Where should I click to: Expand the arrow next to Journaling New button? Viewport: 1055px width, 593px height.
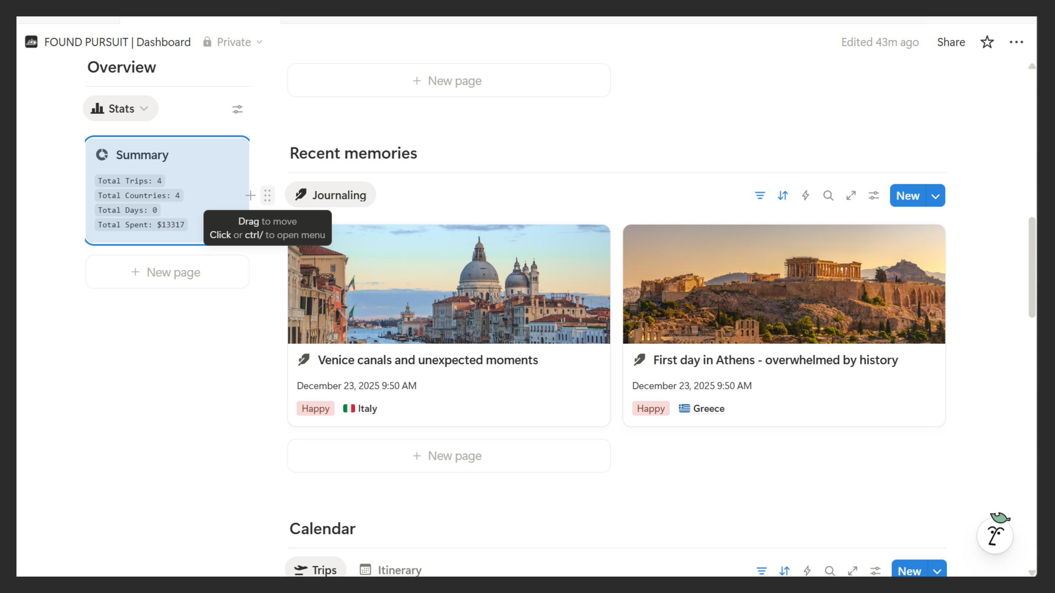936,196
